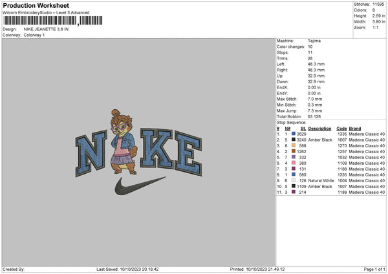Click the Wilcom EmbroideryStudio Level 3 Advanced text
Screen dimensions: 388x274
tap(46, 13)
